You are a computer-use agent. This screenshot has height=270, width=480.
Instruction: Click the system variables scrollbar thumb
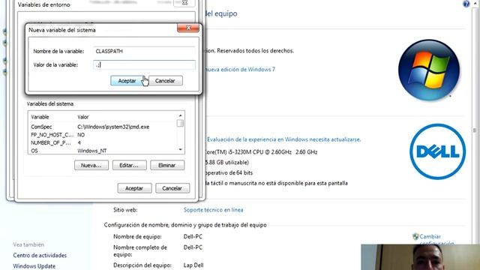point(180,123)
